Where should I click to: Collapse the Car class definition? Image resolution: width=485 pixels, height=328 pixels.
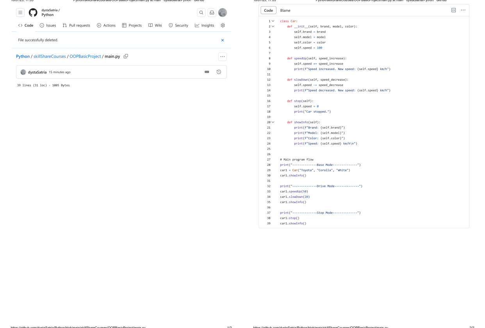pyautogui.click(x=273, y=21)
